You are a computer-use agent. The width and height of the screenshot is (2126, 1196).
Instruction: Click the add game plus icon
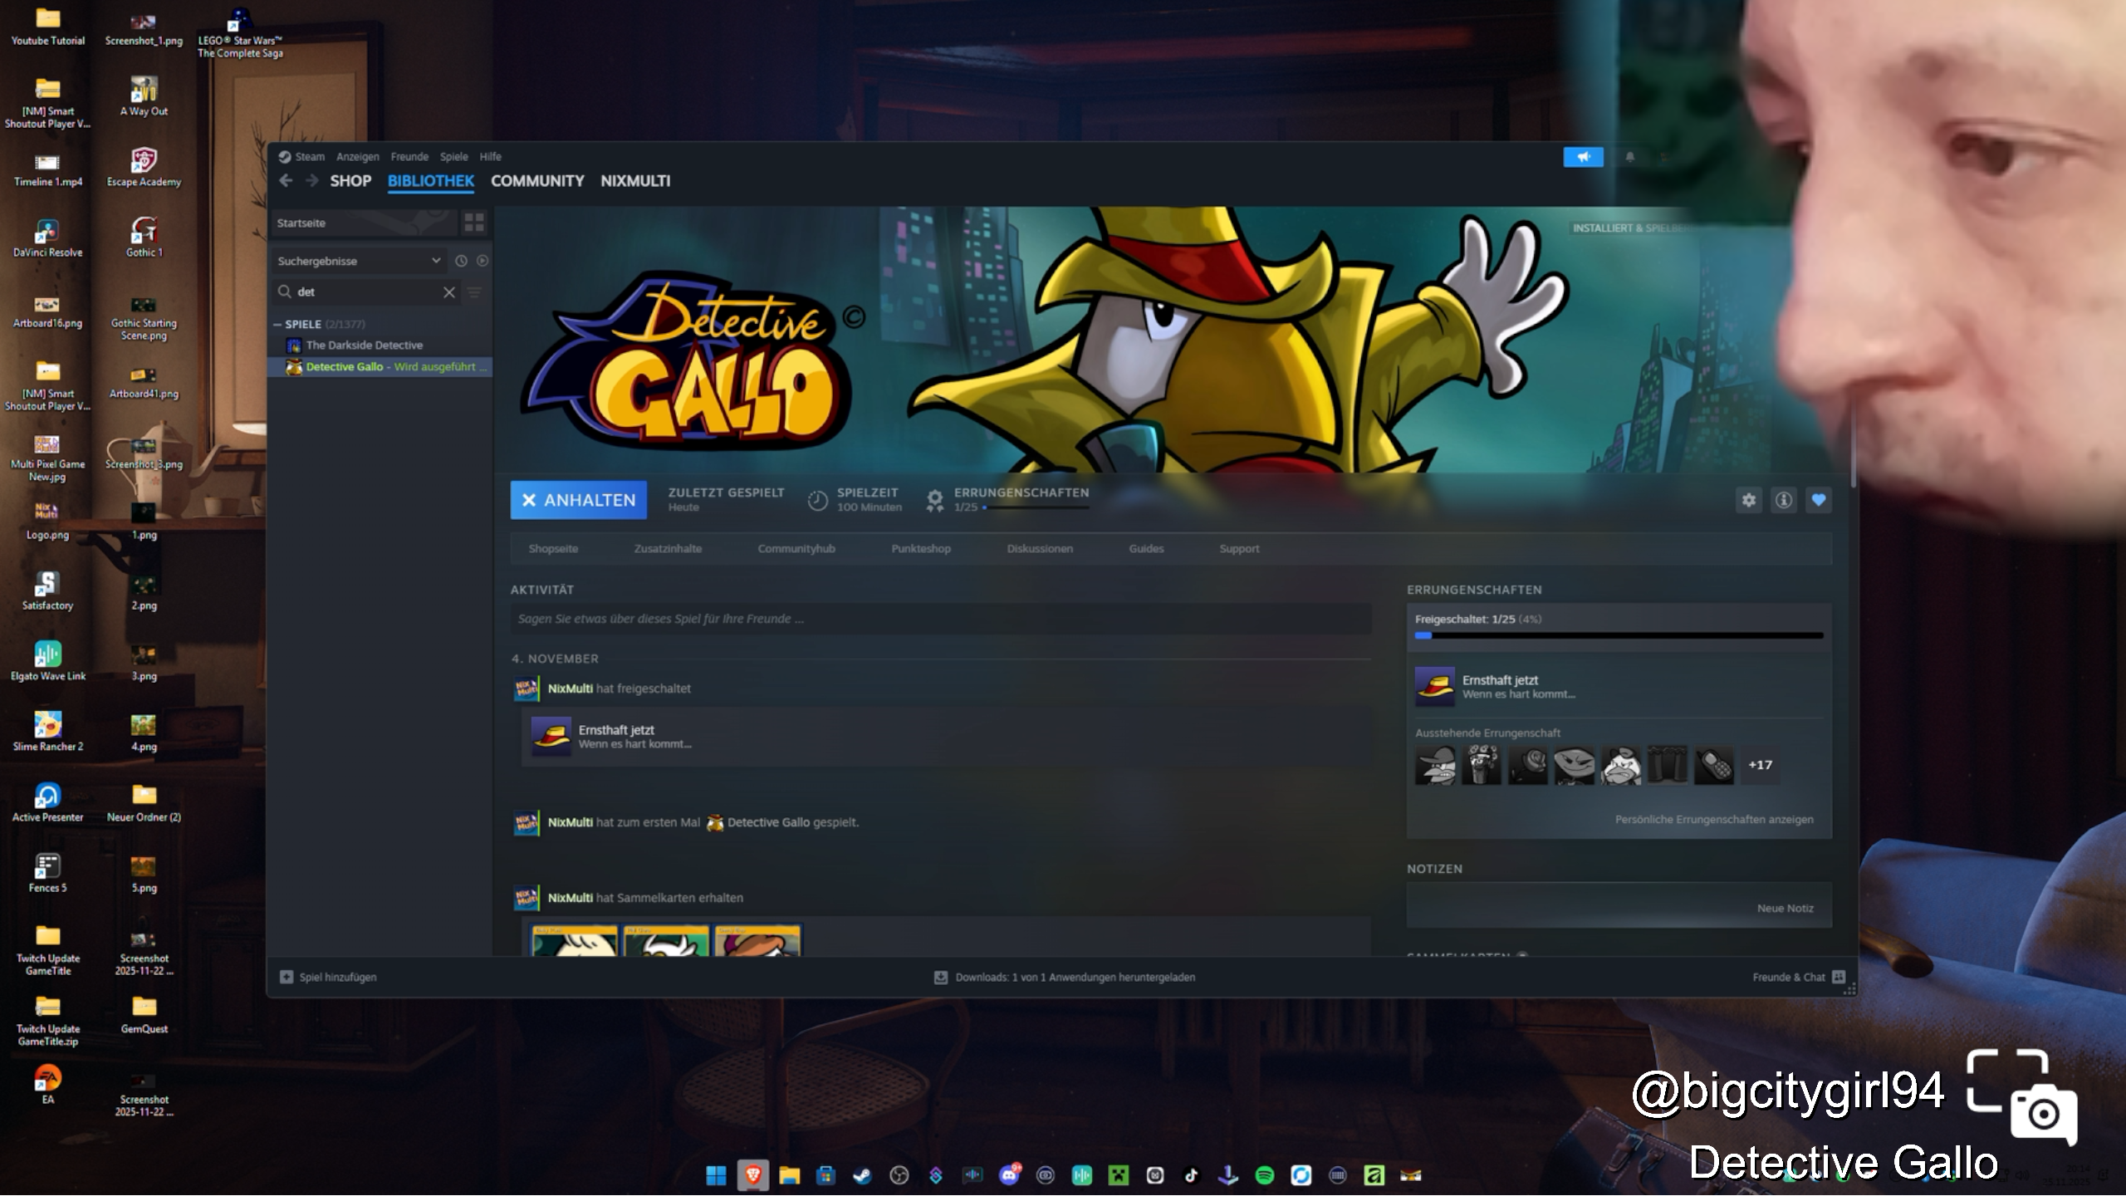tap(287, 977)
